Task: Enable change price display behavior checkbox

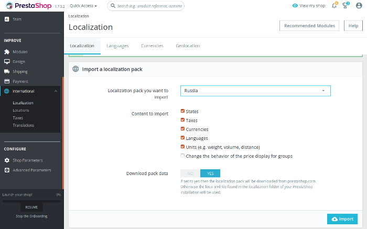Action: click(182, 156)
